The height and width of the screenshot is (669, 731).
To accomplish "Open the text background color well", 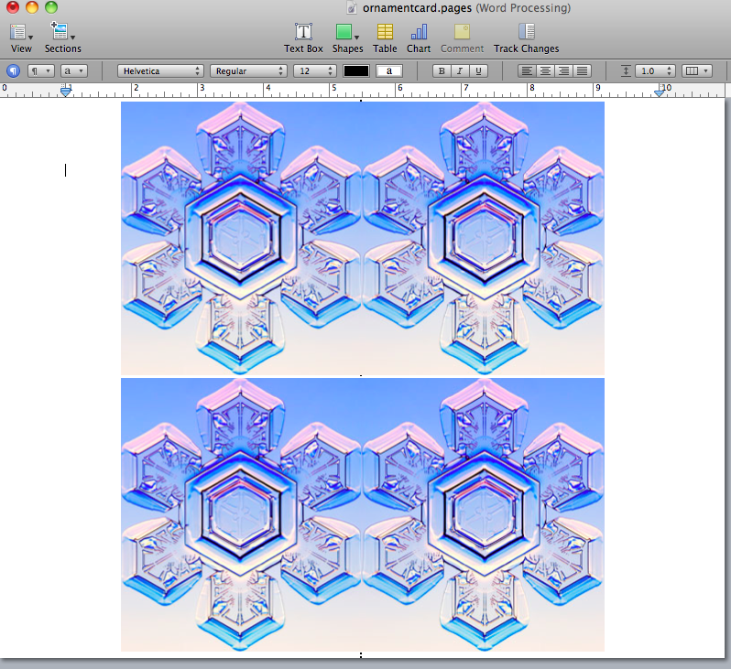I will pyautogui.click(x=389, y=70).
